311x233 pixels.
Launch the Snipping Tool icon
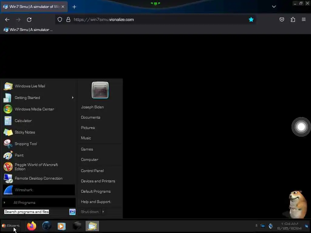tap(8, 144)
